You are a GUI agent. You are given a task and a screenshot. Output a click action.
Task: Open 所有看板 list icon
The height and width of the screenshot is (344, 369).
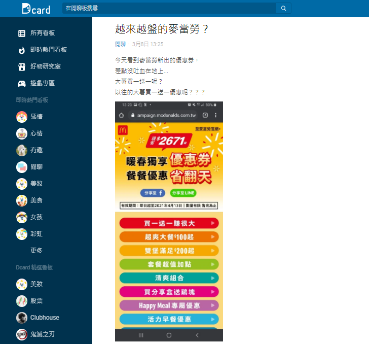tap(22, 33)
